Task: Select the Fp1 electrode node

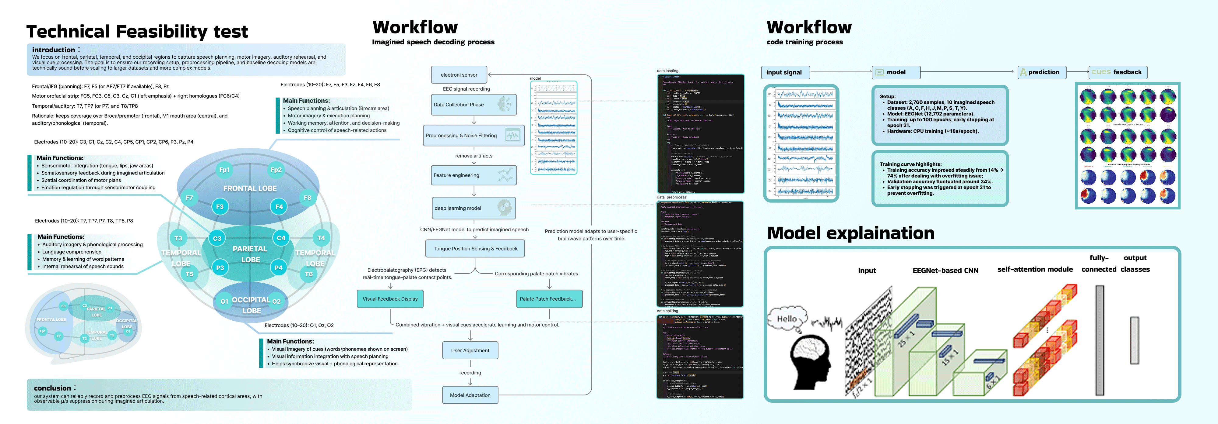Action: 224,170
